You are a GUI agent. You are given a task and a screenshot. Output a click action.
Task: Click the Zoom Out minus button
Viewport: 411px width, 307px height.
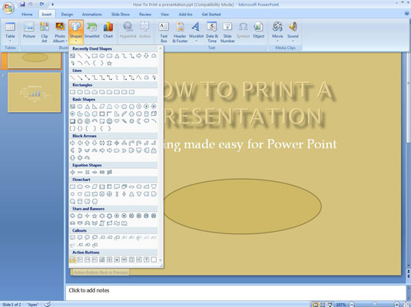(352, 305)
